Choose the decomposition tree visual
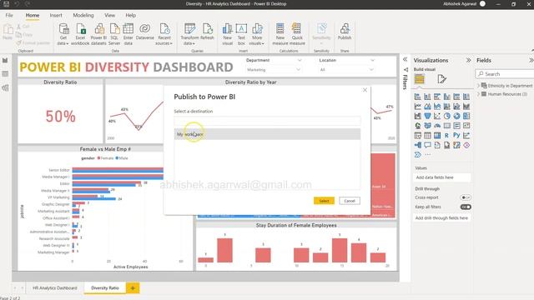This screenshot has height=300, width=534. pyautogui.click(x=417, y=145)
